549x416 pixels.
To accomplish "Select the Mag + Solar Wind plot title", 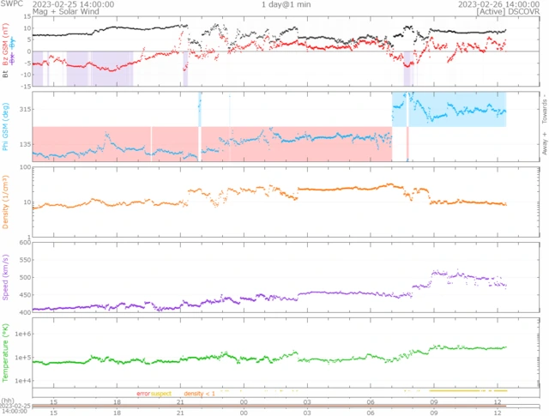I will pos(66,11).
